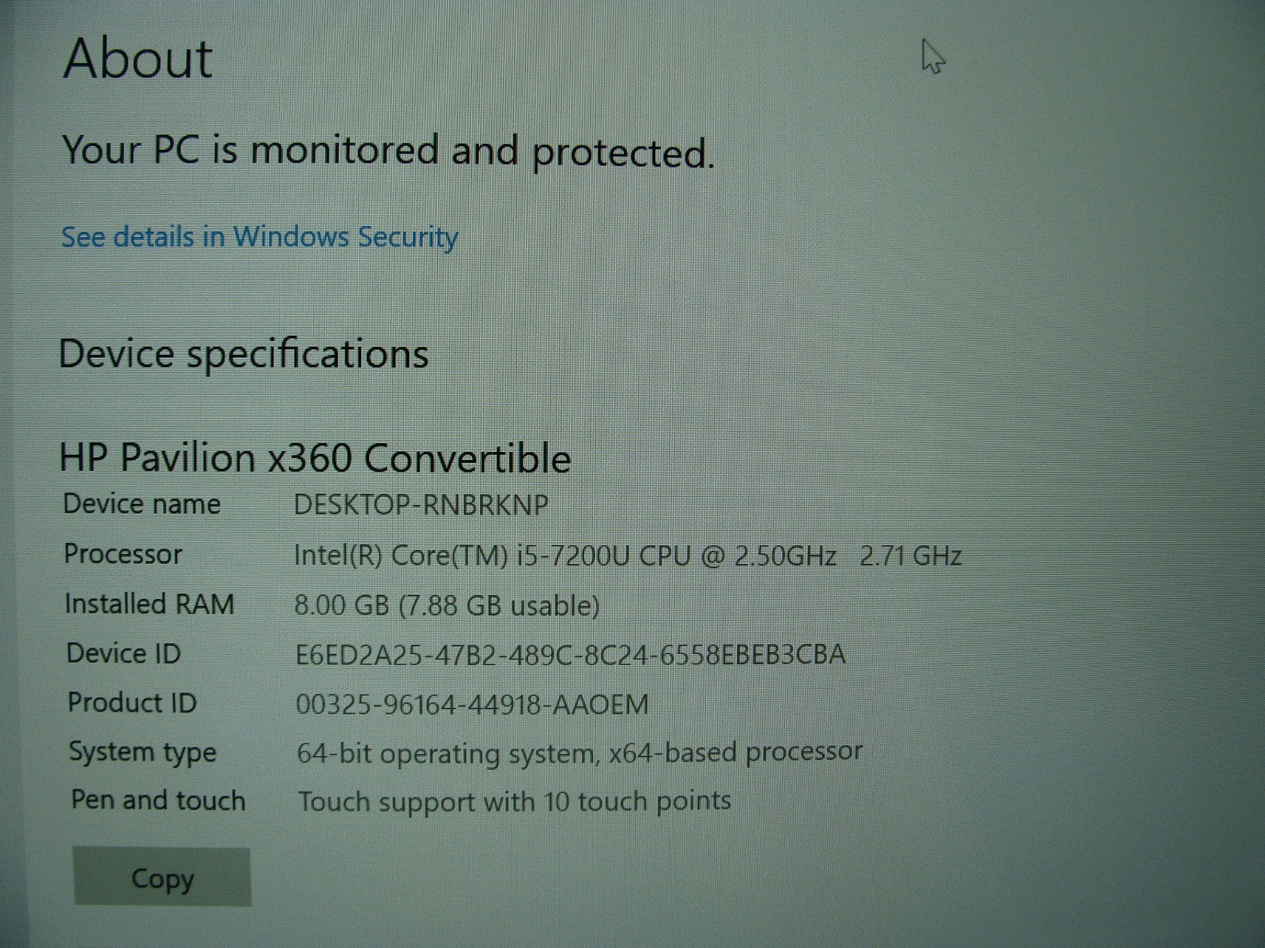Click the About page heading
This screenshot has width=1265, height=948.
coord(138,58)
